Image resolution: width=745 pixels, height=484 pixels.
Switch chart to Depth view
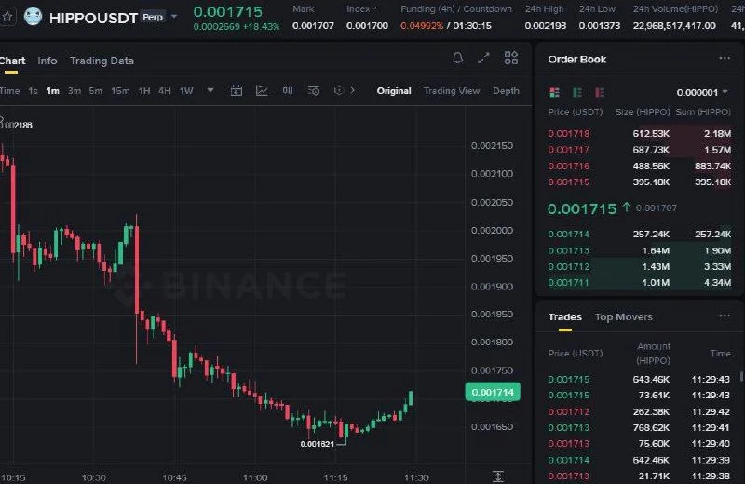pos(506,90)
